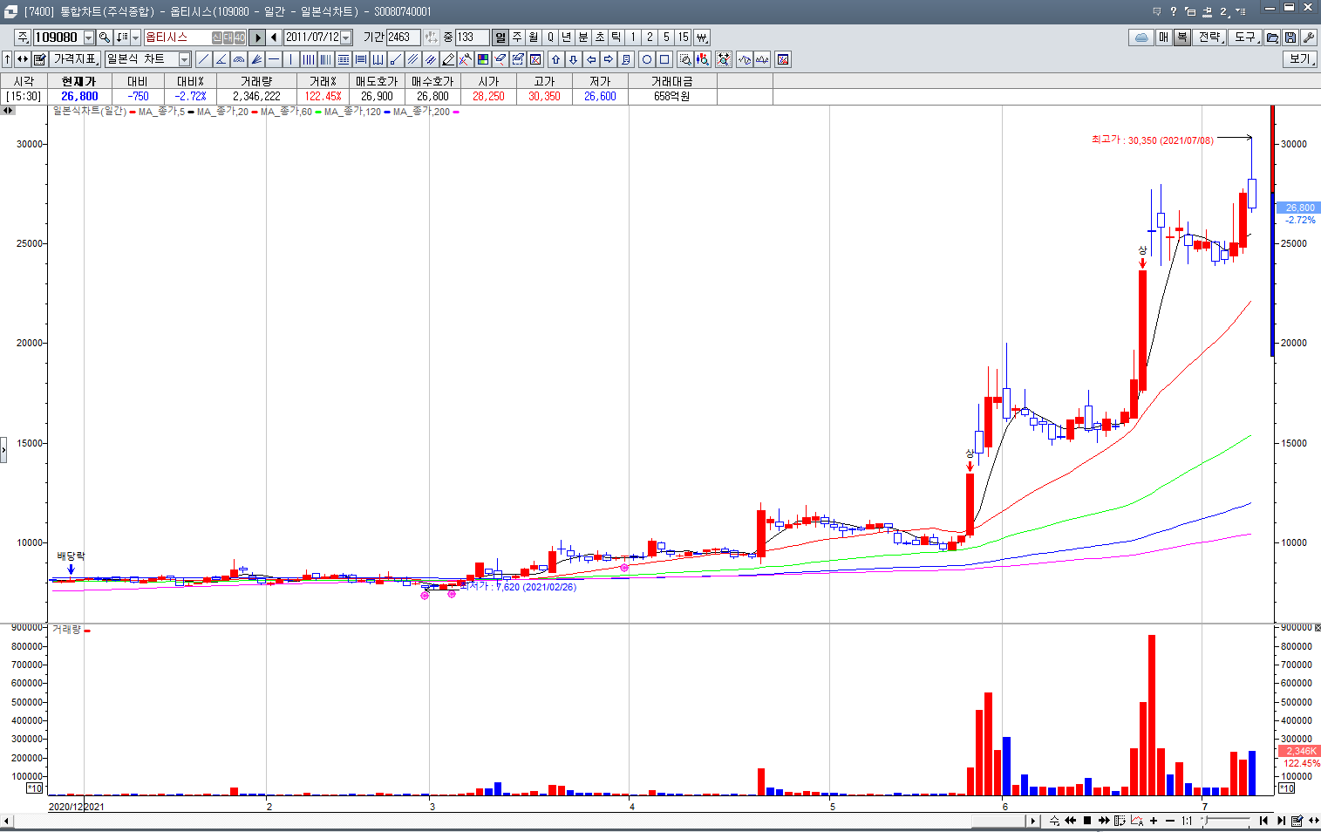Screen dimensions: 1321x832
Task: Click the candle magnifier analysis tool
Action: click(x=702, y=59)
